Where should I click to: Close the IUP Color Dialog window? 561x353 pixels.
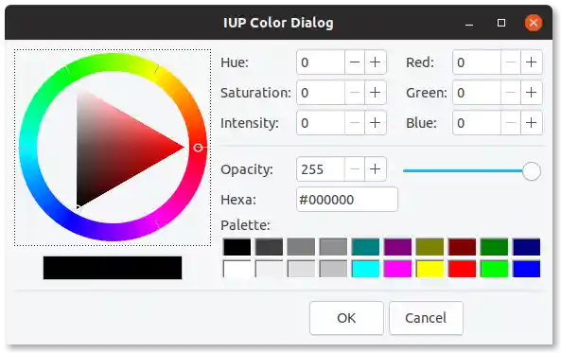click(534, 23)
